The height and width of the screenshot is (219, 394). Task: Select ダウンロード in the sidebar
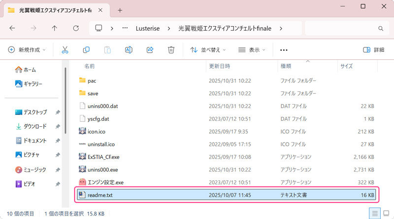(x=34, y=126)
